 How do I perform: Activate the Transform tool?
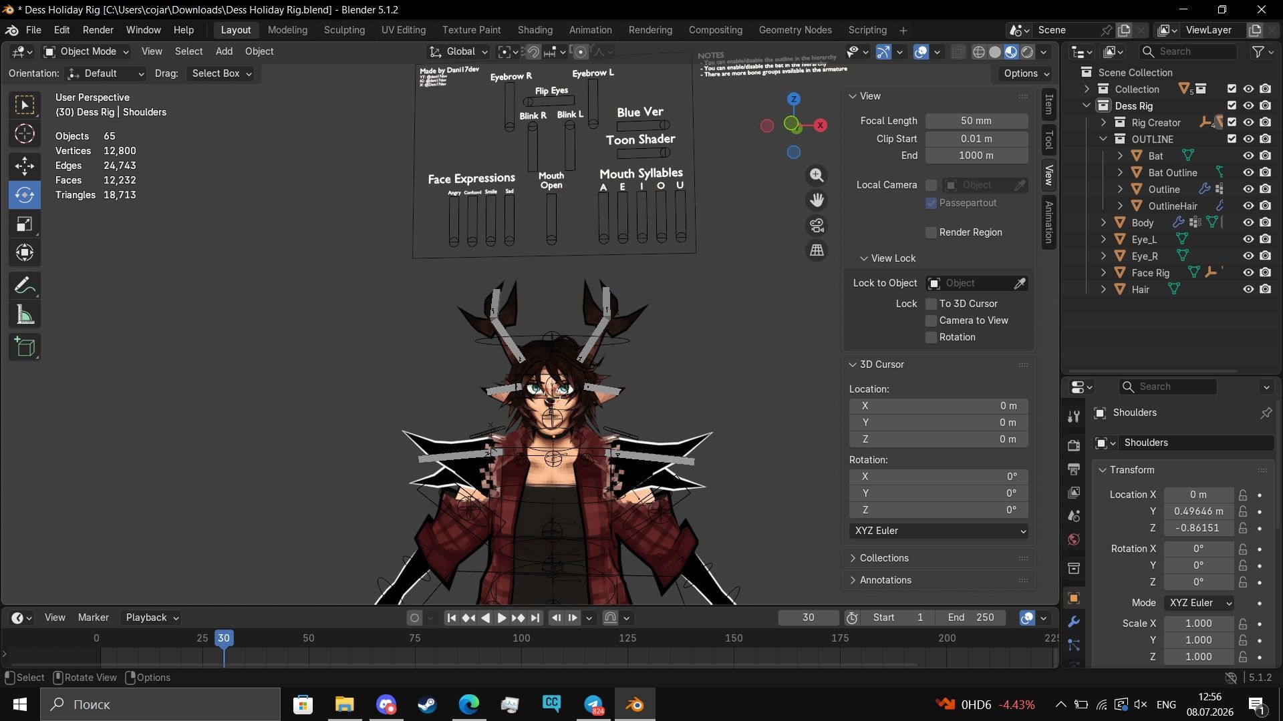coord(25,252)
